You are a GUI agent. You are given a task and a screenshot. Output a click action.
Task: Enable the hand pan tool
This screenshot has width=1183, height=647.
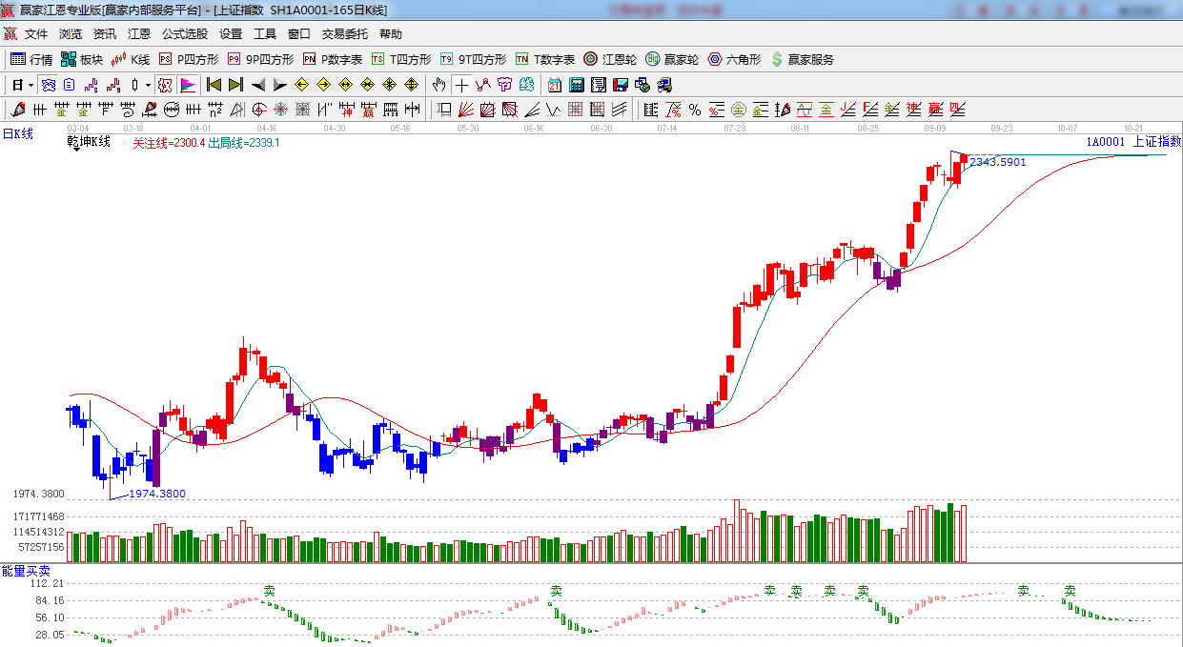pos(439,85)
